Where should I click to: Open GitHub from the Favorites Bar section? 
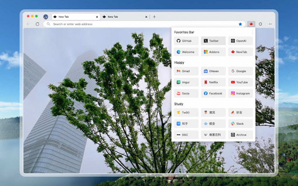pyautogui.click(x=186, y=41)
